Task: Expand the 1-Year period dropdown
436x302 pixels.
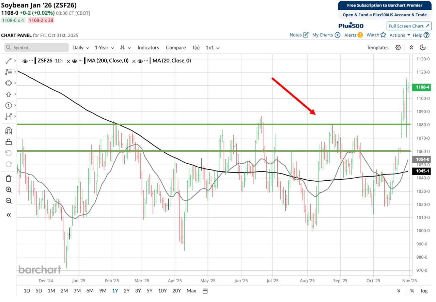Action: pos(104,48)
